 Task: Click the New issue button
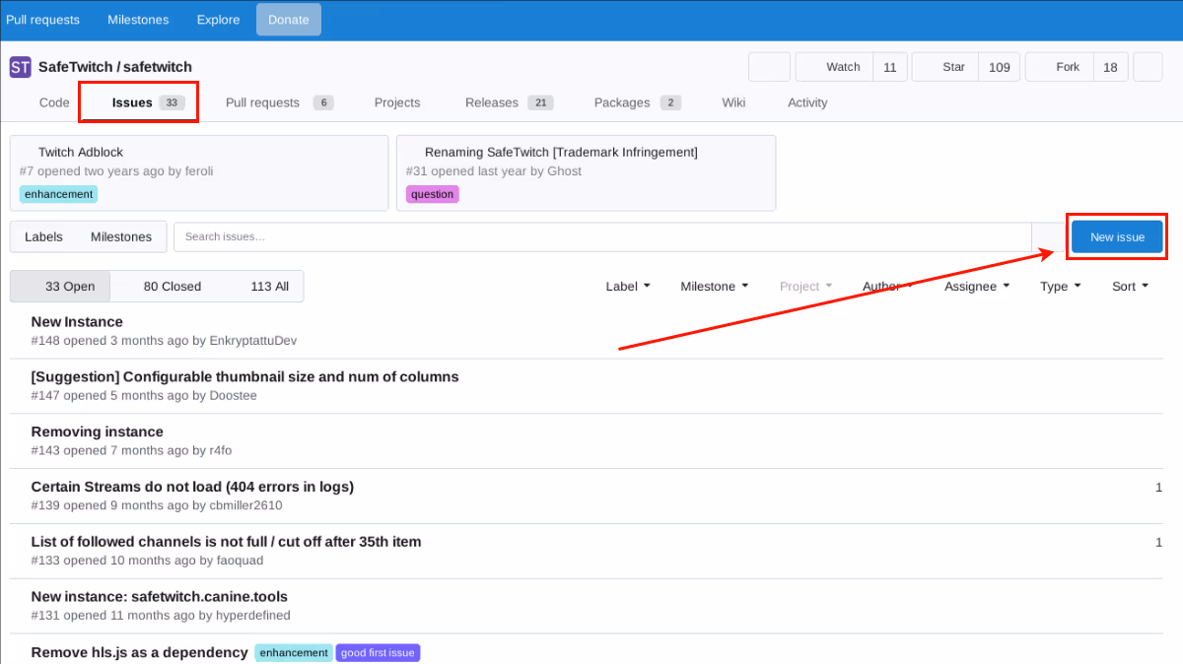pyautogui.click(x=1116, y=236)
